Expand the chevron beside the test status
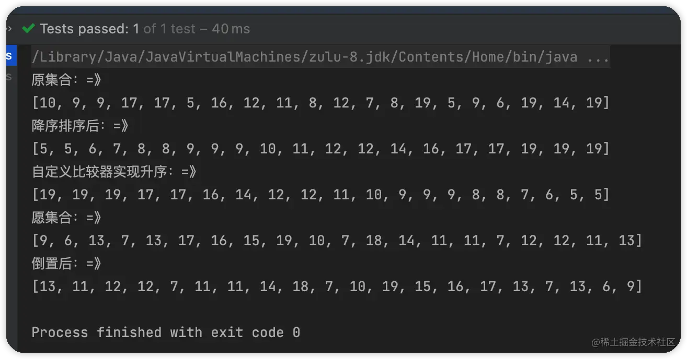The height and width of the screenshot is (359, 687). [9, 29]
